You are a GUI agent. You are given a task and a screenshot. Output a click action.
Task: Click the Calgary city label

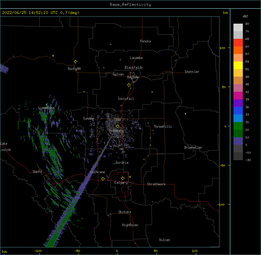click(x=121, y=183)
